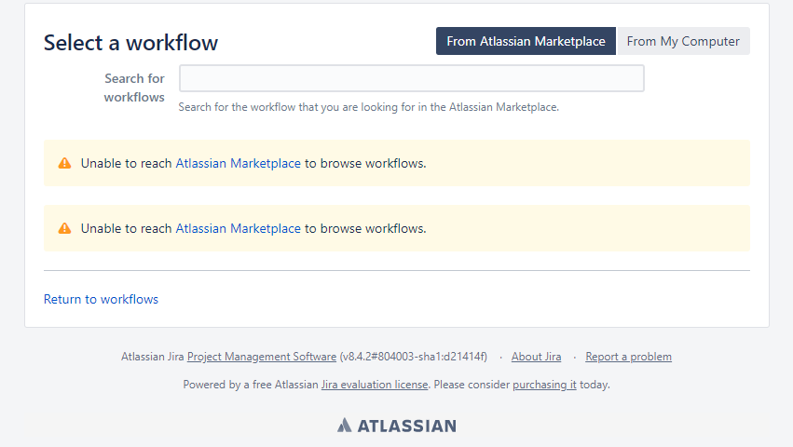Click Report a problem link
The height and width of the screenshot is (447, 793).
(629, 357)
